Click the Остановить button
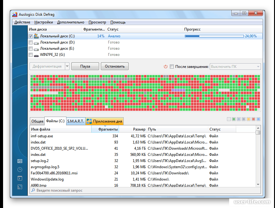The width and height of the screenshot is (275, 208). coord(115,66)
